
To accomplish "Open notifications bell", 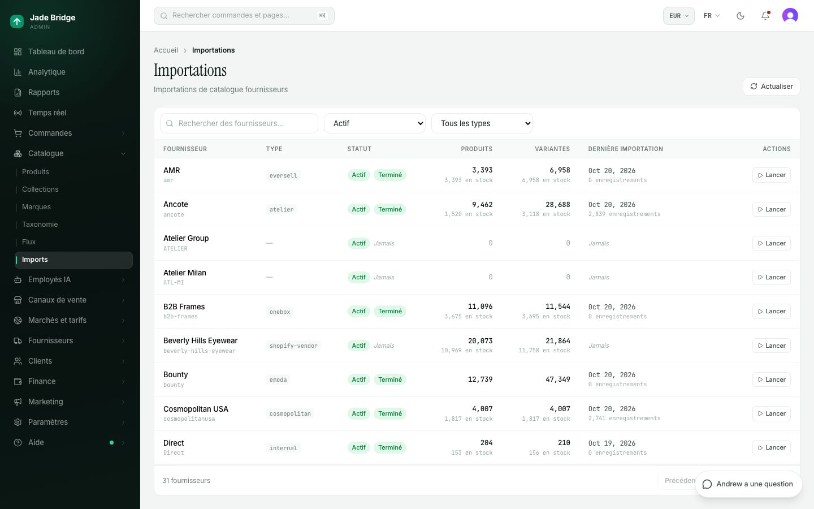I will [765, 16].
